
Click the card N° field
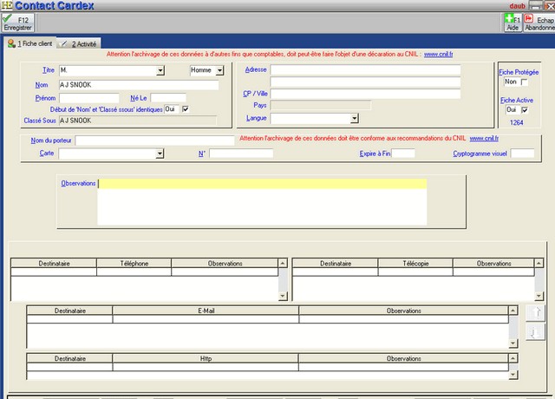[241, 154]
